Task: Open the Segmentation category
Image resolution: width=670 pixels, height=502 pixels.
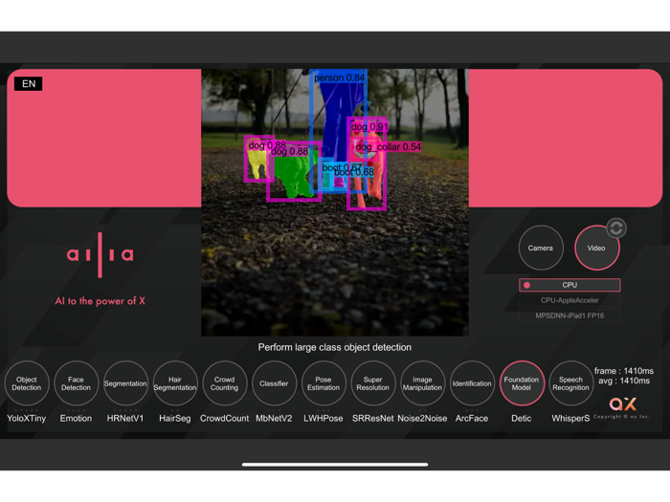Action: [x=125, y=383]
